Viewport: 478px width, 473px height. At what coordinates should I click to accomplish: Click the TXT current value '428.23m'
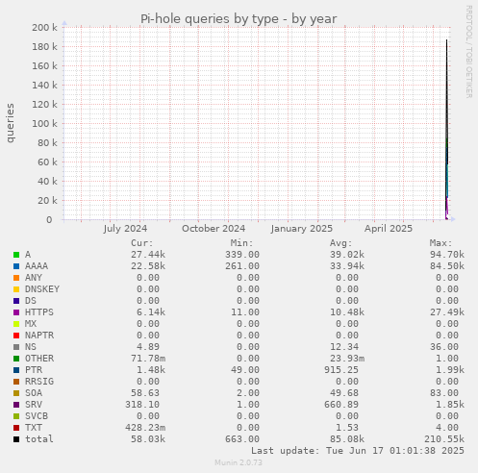pos(145,428)
